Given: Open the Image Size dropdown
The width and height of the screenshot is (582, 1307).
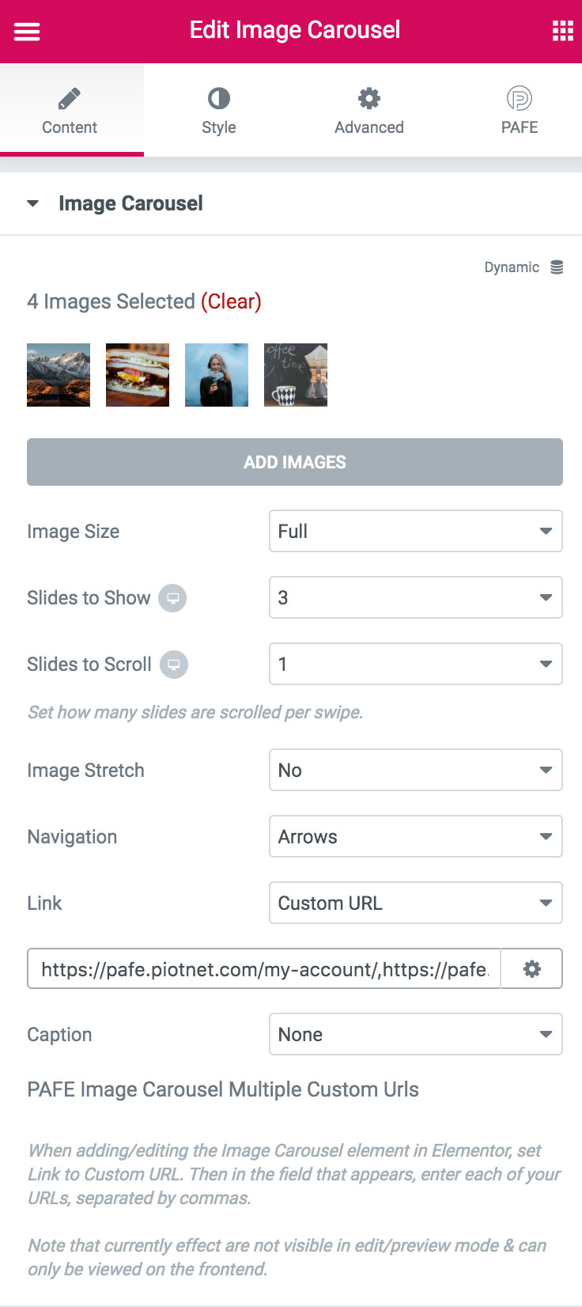Looking at the screenshot, I should tap(416, 531).
